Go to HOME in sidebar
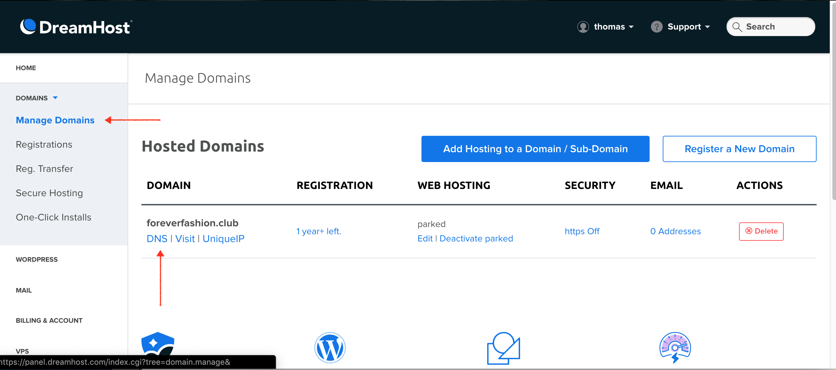This screenshot has height=370, width=836. click(x=26, y=68)
